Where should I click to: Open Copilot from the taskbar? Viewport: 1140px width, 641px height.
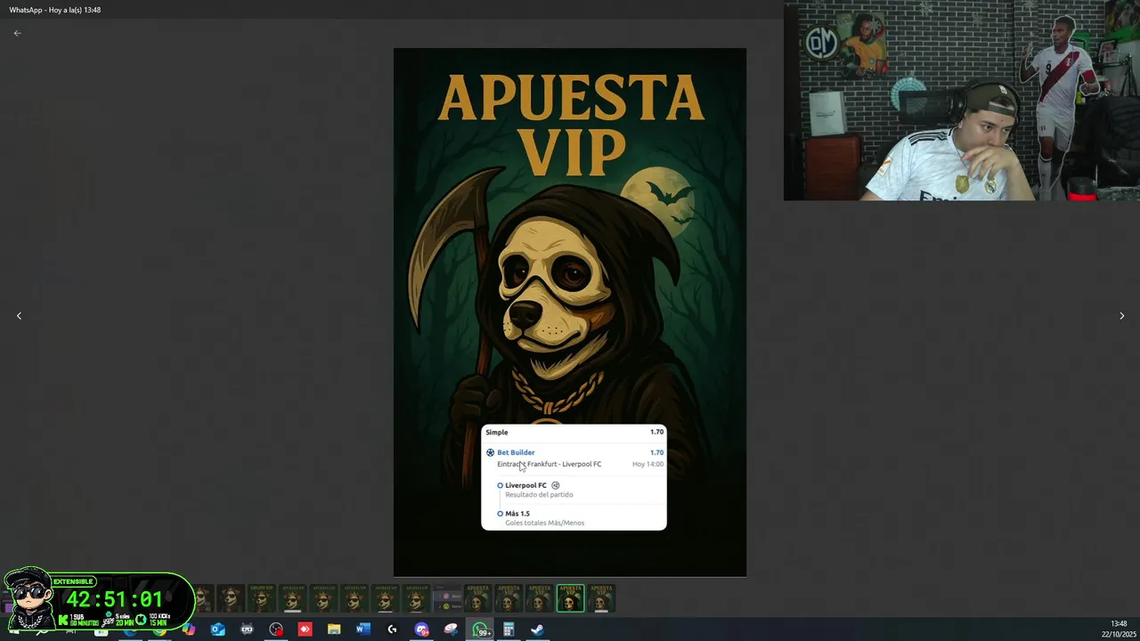click(189, 629)
